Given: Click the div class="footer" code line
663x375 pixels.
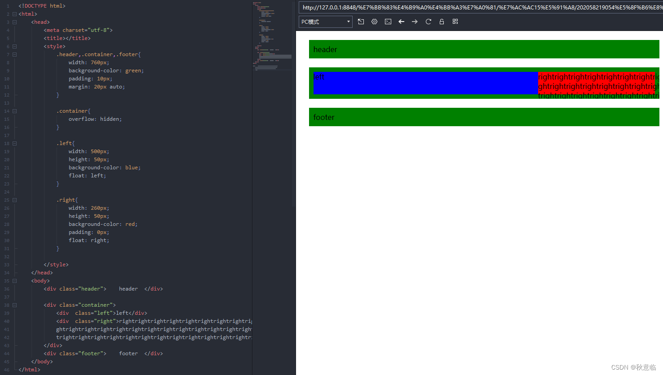Looking at the screenshot, I should (x=103, y=353).
